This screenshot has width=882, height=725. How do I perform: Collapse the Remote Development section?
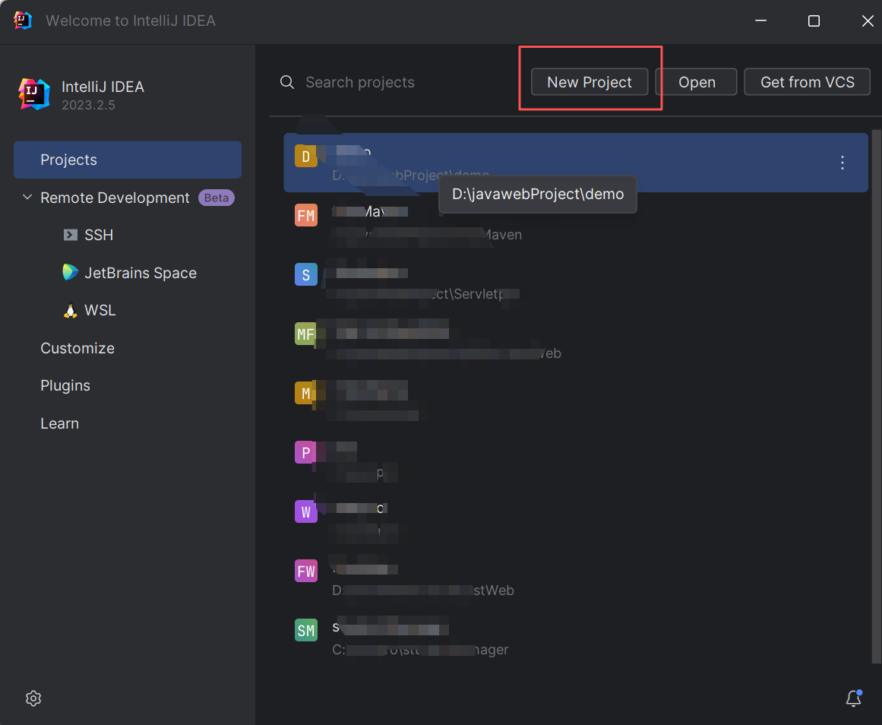click(27, 197)
